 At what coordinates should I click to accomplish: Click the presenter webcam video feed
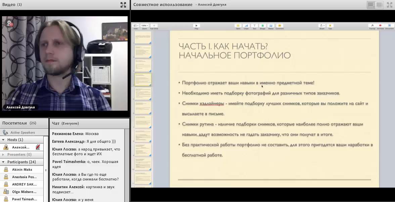[65, 63]
